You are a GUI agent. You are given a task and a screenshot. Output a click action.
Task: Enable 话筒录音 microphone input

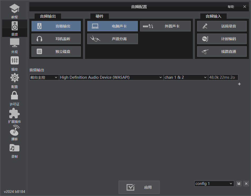point(222,26)
